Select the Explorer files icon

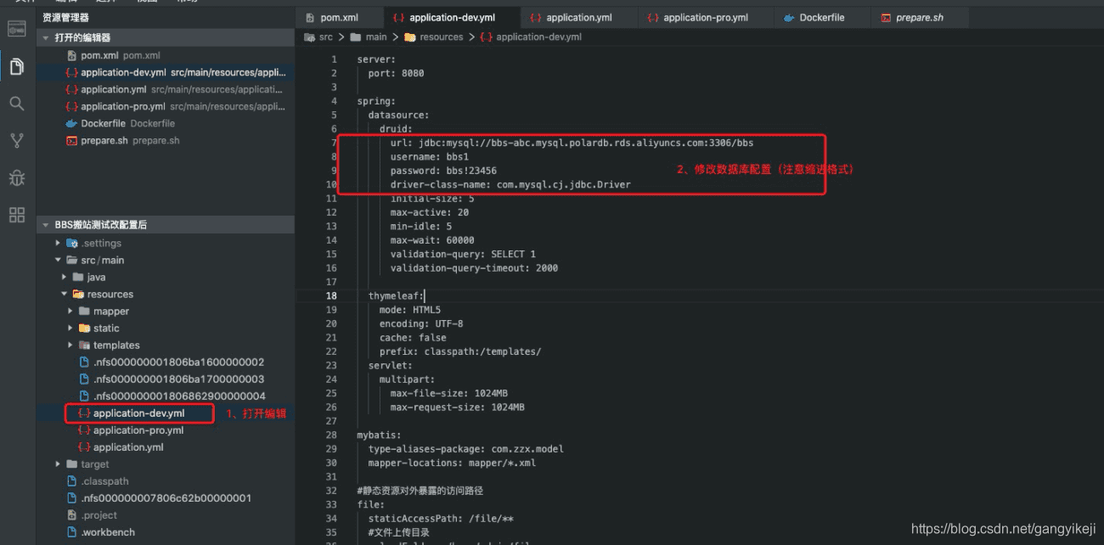16,66
